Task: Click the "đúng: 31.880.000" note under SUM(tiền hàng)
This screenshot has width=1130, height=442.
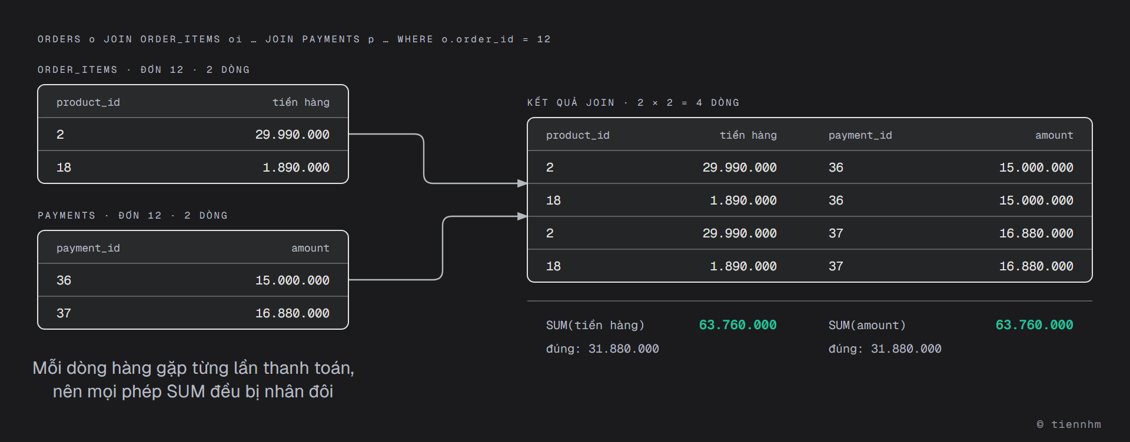Action: pyautogui.click(x=603, y=349)
